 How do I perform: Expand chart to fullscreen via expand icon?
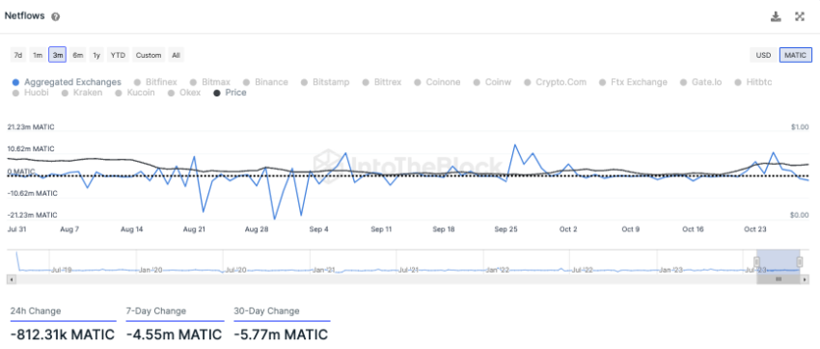(x=799, y=16)
